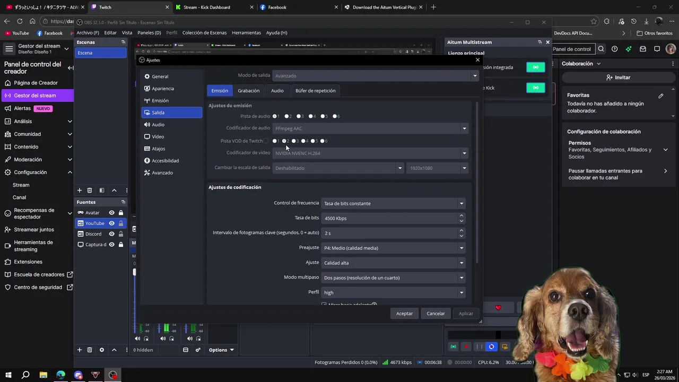Expand Permisos section in Colaboración
Image resolution: width=679 pixels, height=382 pixels.
[665, 150]
